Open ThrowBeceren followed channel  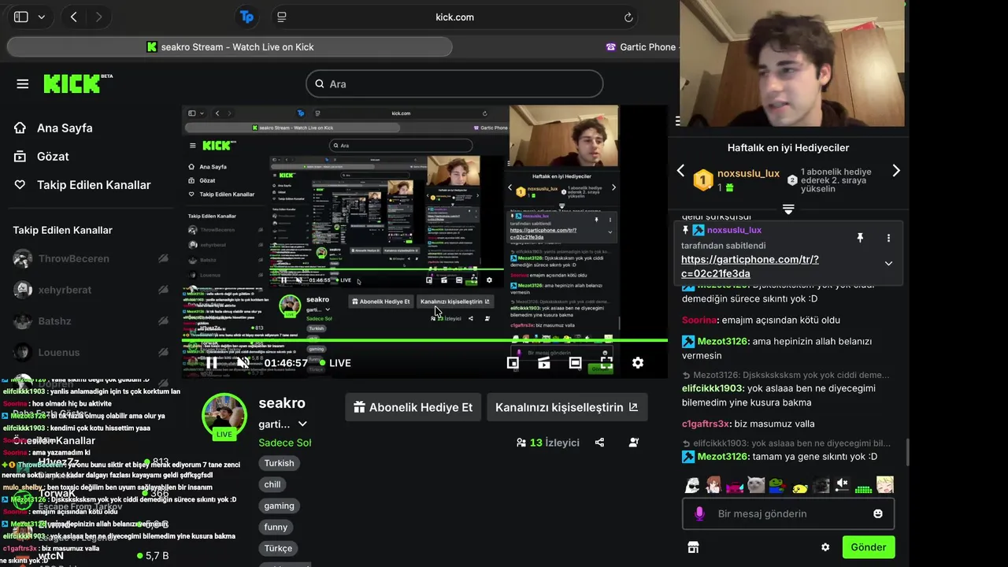coord(91,258)
